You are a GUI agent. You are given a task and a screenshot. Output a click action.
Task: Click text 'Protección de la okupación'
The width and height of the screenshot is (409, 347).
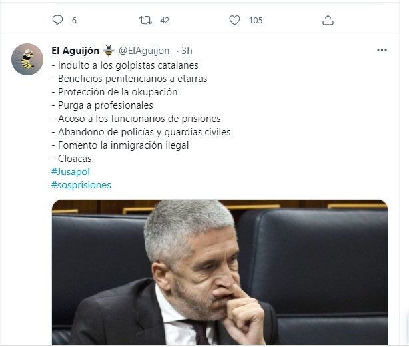[x=118, y=92]
